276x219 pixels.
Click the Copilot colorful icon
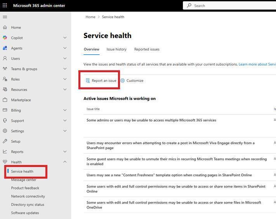pyautogui.click(x=5, y=38)
